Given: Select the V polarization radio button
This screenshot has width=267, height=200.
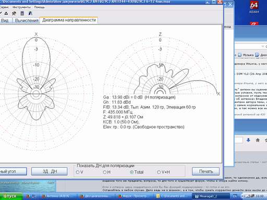Looking at the screenshot, I should 78,172.
